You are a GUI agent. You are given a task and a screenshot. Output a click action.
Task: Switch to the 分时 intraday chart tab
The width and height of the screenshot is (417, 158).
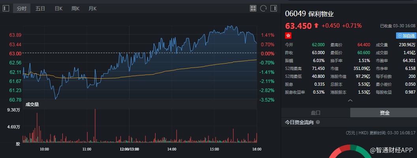click(21, 8)
